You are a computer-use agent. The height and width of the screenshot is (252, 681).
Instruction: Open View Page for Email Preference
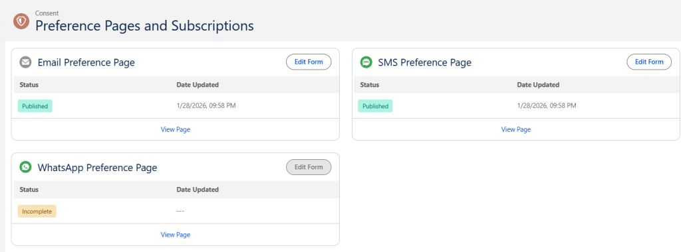coord(176,129)
